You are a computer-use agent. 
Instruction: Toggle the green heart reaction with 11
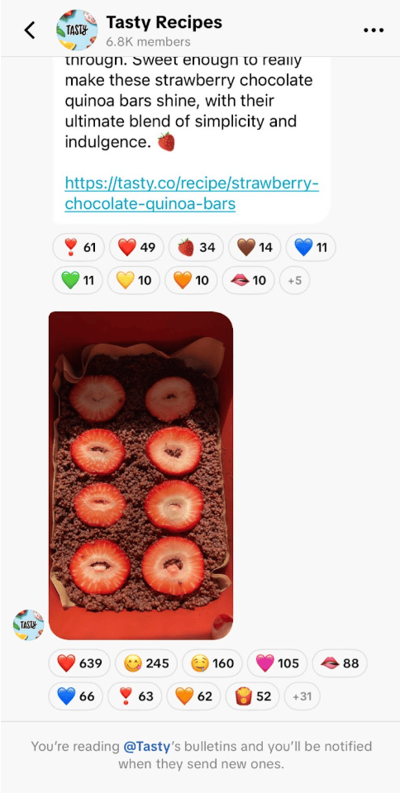coord(78,280)
